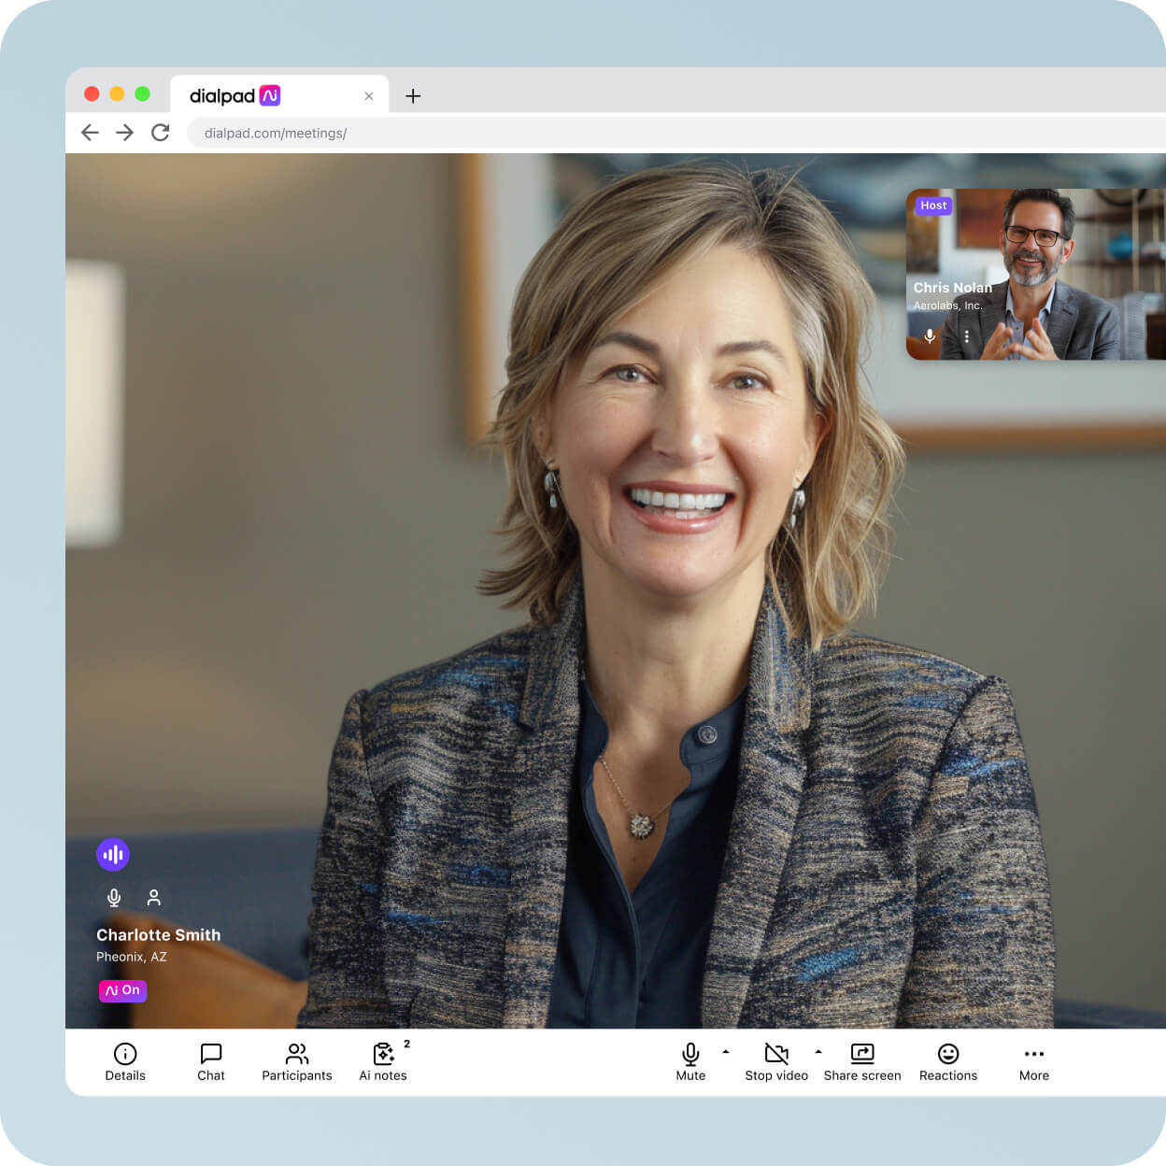Open the Reactions picker

947,1060
